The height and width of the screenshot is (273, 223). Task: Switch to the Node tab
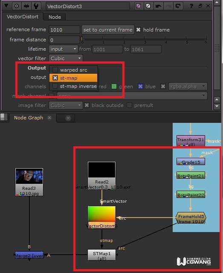pyautogui.click(x=55, y=17)
